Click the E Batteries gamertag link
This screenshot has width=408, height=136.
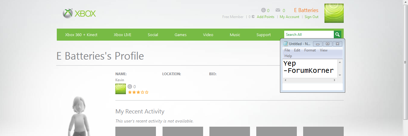tap(306, 10)
